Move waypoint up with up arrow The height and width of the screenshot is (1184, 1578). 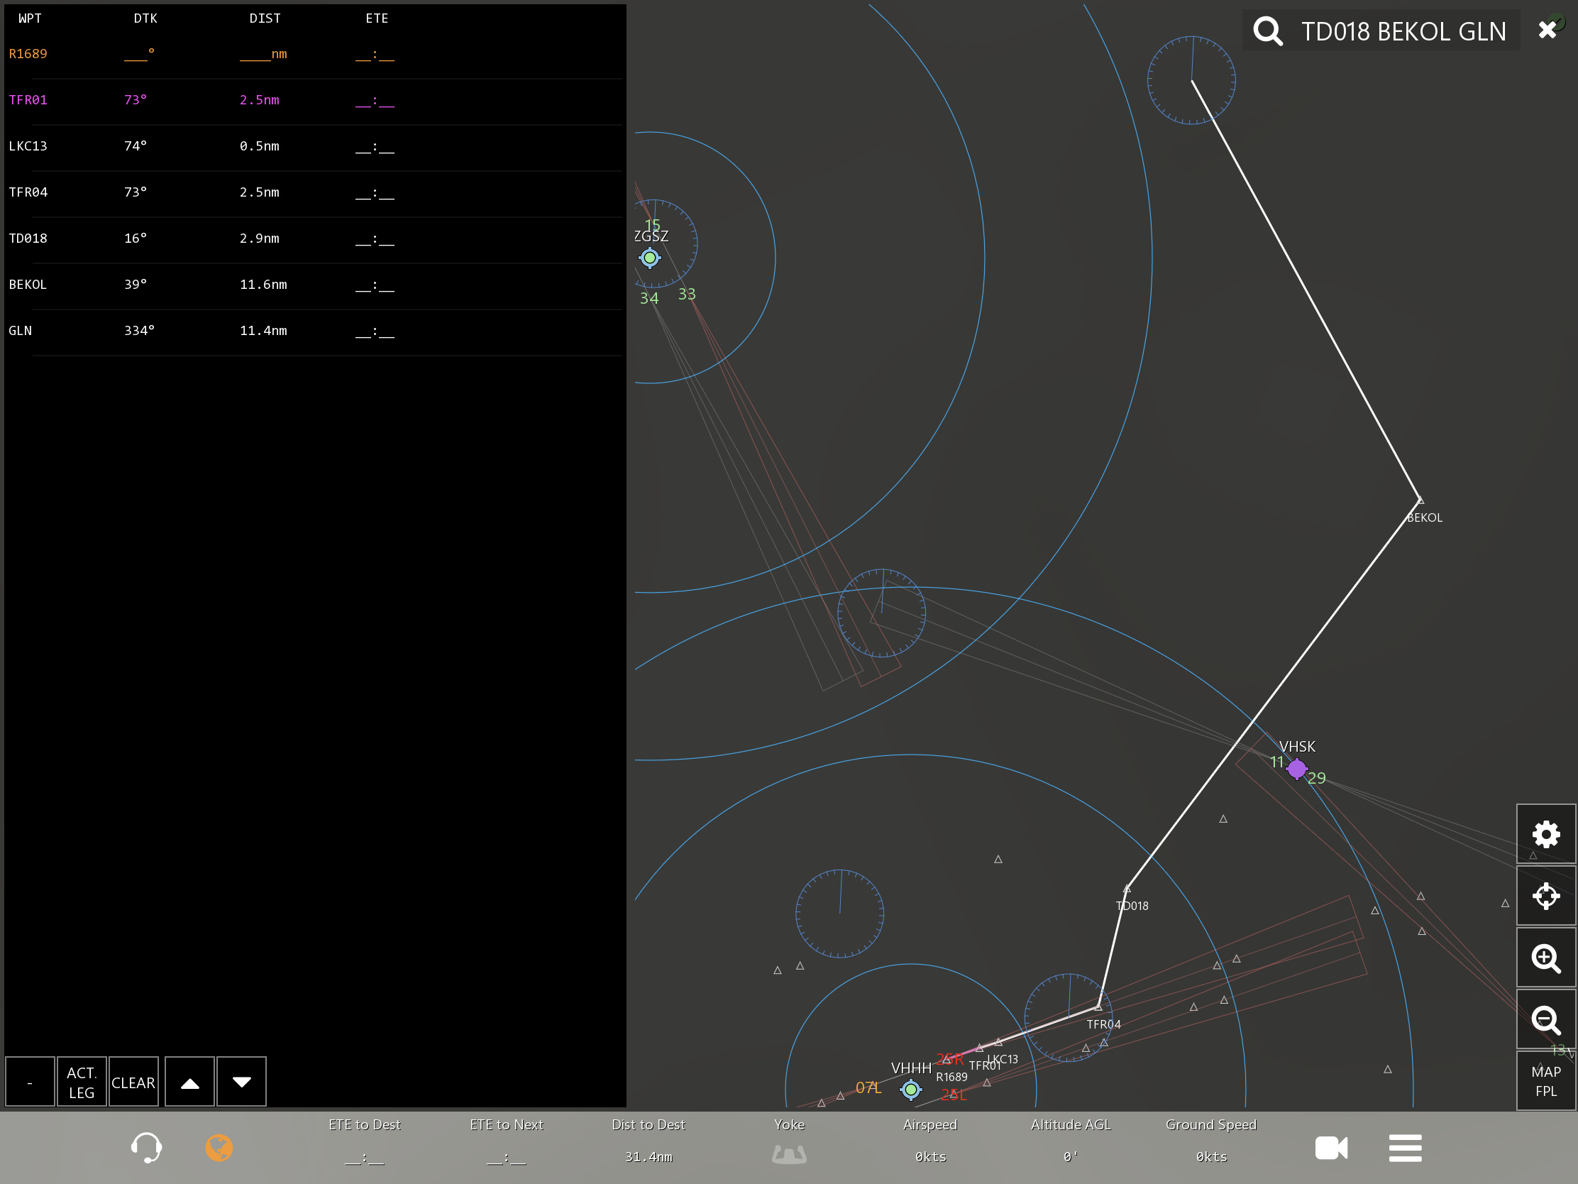point(189,1082)
